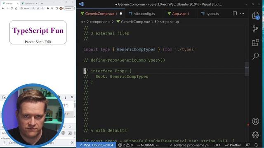Open the DevTools drawer three-dot menu

4,143
